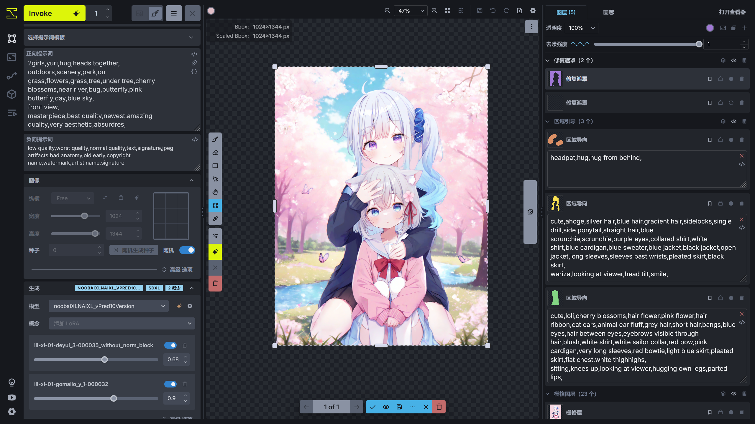Enable the 随机 seed toggle
Screen dimensions: 755x424
187,250
